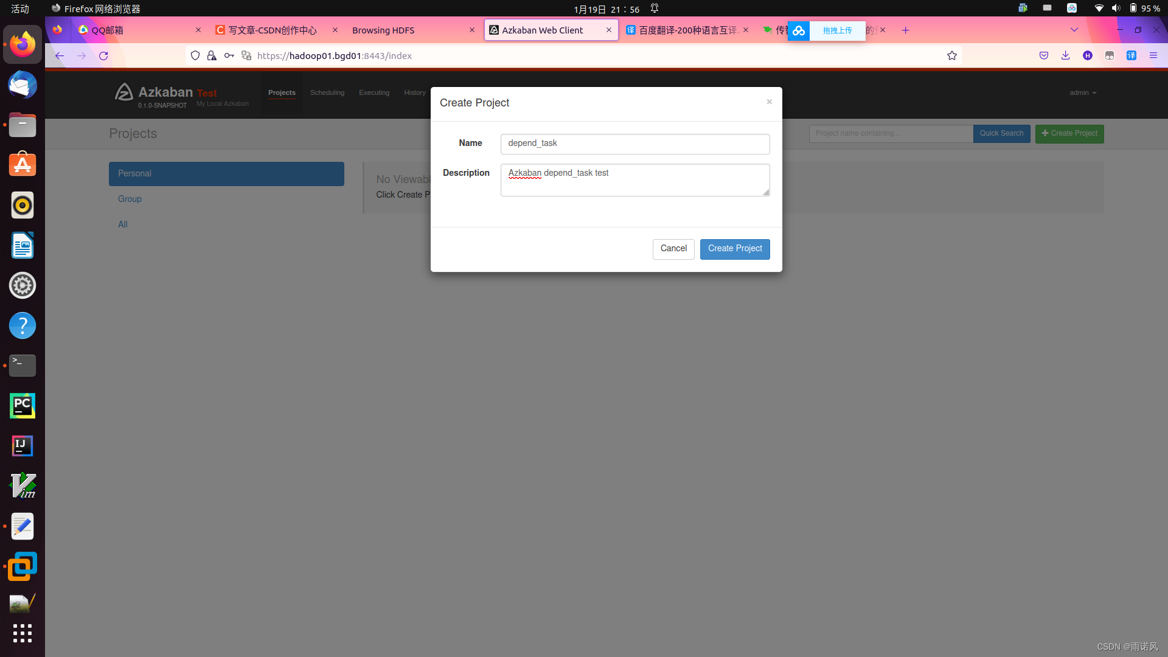Close the Create Project dialog
The image size is (1168, 657).
769,102
